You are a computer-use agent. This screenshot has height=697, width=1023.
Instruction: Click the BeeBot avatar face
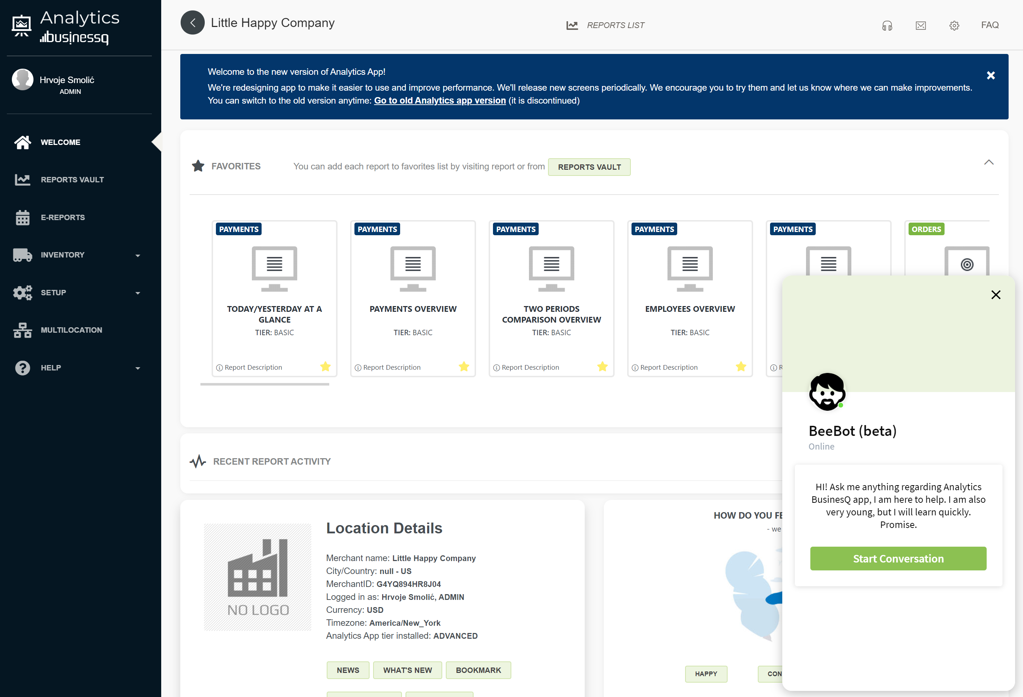pyautogui.click(x=827, y=392)
